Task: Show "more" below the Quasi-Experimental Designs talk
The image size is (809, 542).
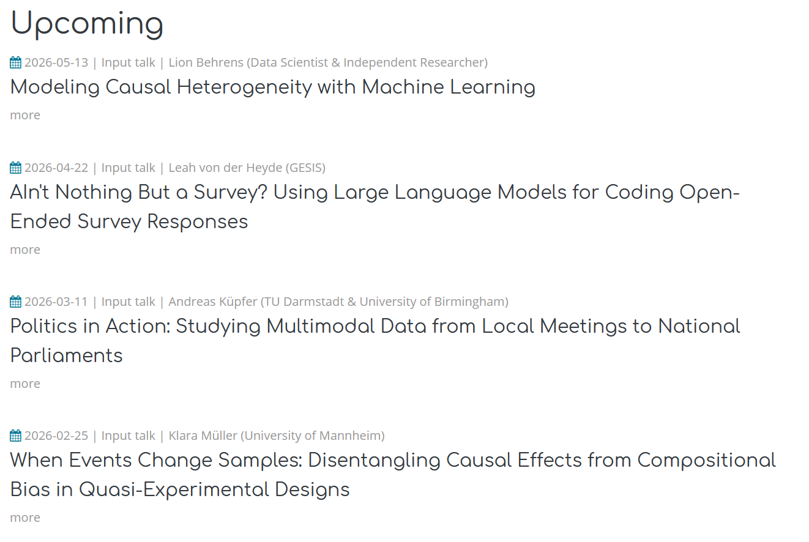Action: coord(25,518)
